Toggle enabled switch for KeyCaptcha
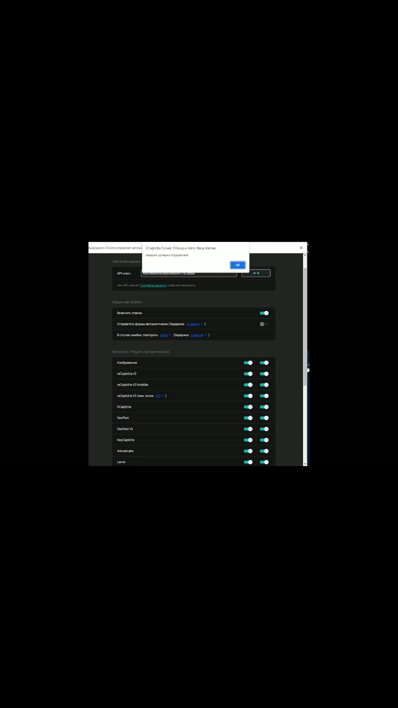Image resolution: width=398 pixels, height=708 pixels. tap(248, 440)
